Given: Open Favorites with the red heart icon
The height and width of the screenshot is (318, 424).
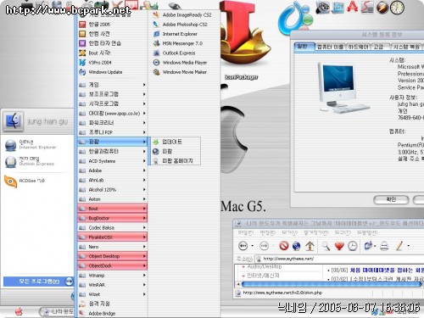Looking at the screenshot, I should (x=339, y=246).
